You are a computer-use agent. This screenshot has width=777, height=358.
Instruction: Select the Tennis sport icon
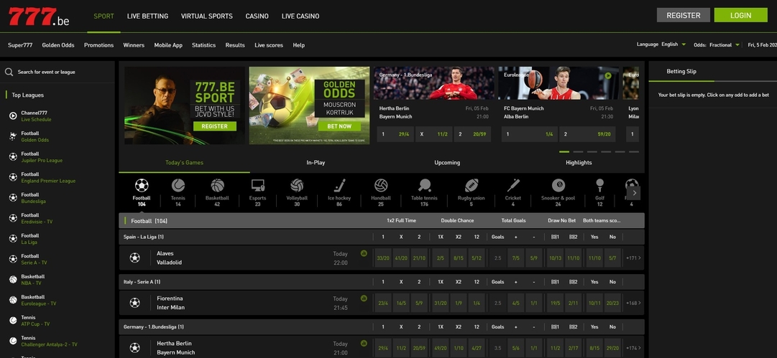tap(178, 185)
